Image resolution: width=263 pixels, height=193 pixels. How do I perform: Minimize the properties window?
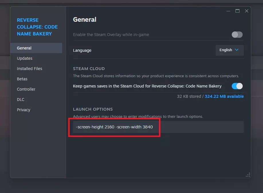pyautogui.click(x=228, y=11)
